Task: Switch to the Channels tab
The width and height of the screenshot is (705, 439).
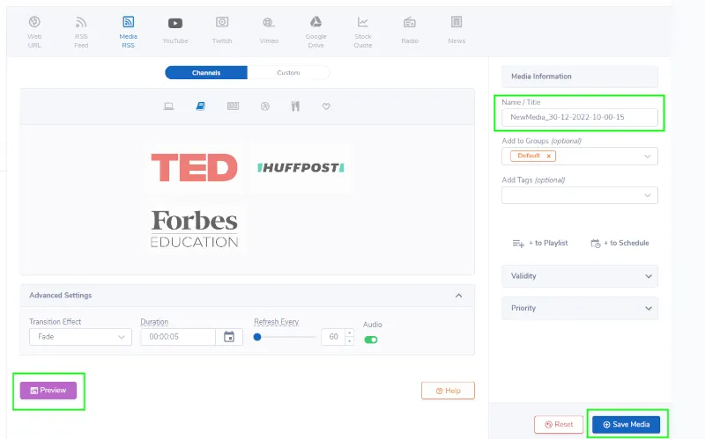Action: 206,73
